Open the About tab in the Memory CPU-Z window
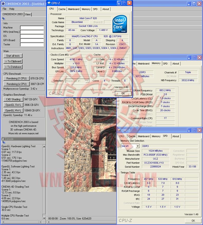 pyautogui.click(x=176, y=63)
